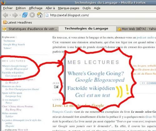This screenshot has height=131, width=156.
Task: Switch to Mon Web (BÊTA) Yahoo tab
Action: (x=136, y=29)
